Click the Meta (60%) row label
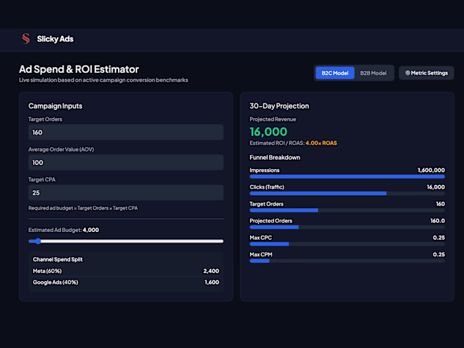464x348 pixels. point(47,271)
